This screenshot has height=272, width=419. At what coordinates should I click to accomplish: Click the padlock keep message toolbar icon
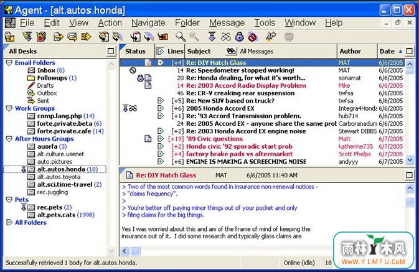[240, 37]
